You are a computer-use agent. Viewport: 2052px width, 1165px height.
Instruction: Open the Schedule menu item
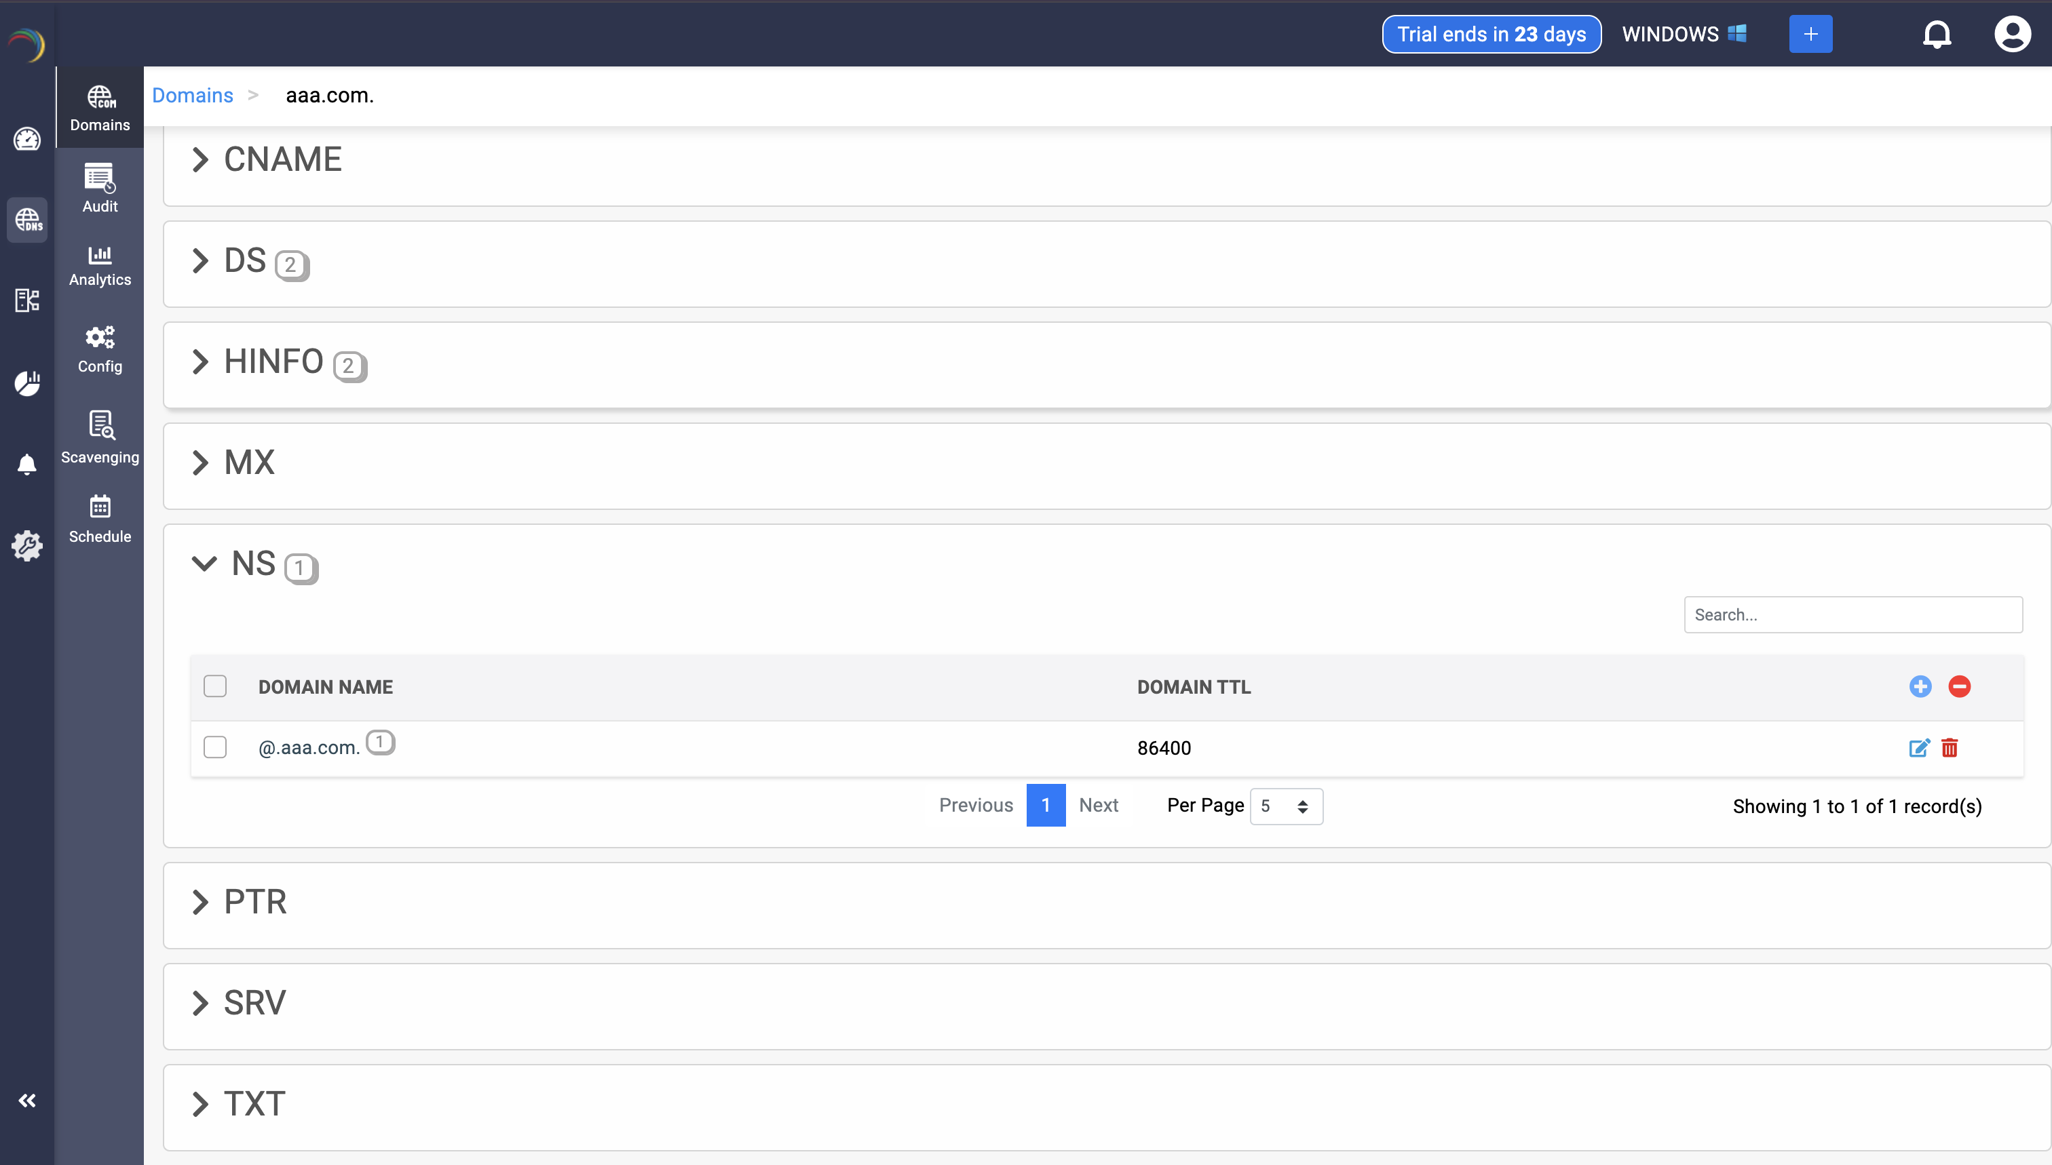point(100,519)
